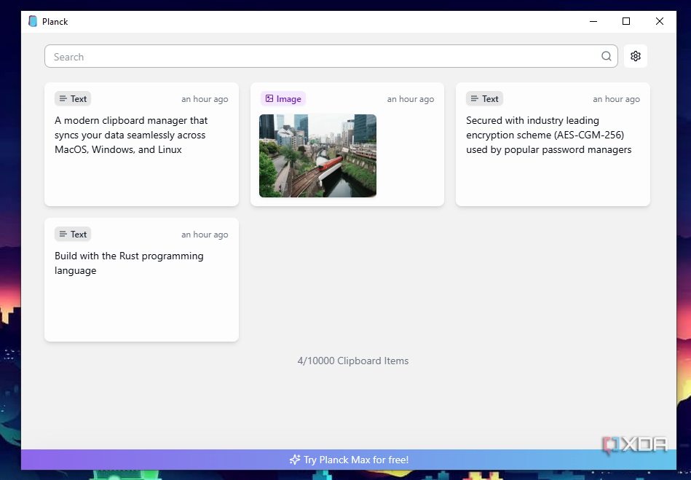This screenshot has width=691, height=480.
Task: Click the Text badge on the AES encryption card
Action: point(484,99)
